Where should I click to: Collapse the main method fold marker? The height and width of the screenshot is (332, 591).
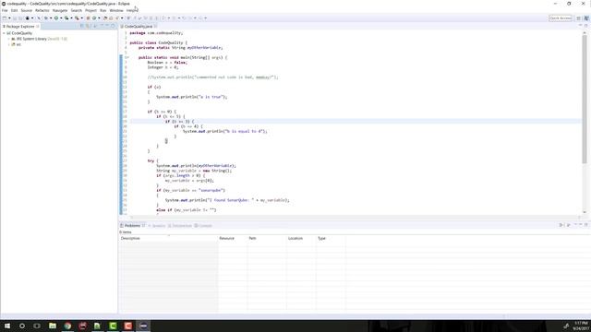pos(127,57)
